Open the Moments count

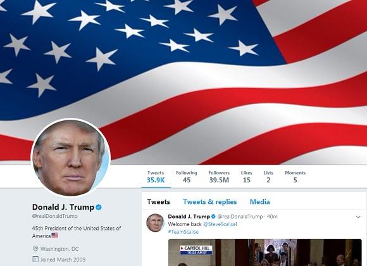click(295, 177)
